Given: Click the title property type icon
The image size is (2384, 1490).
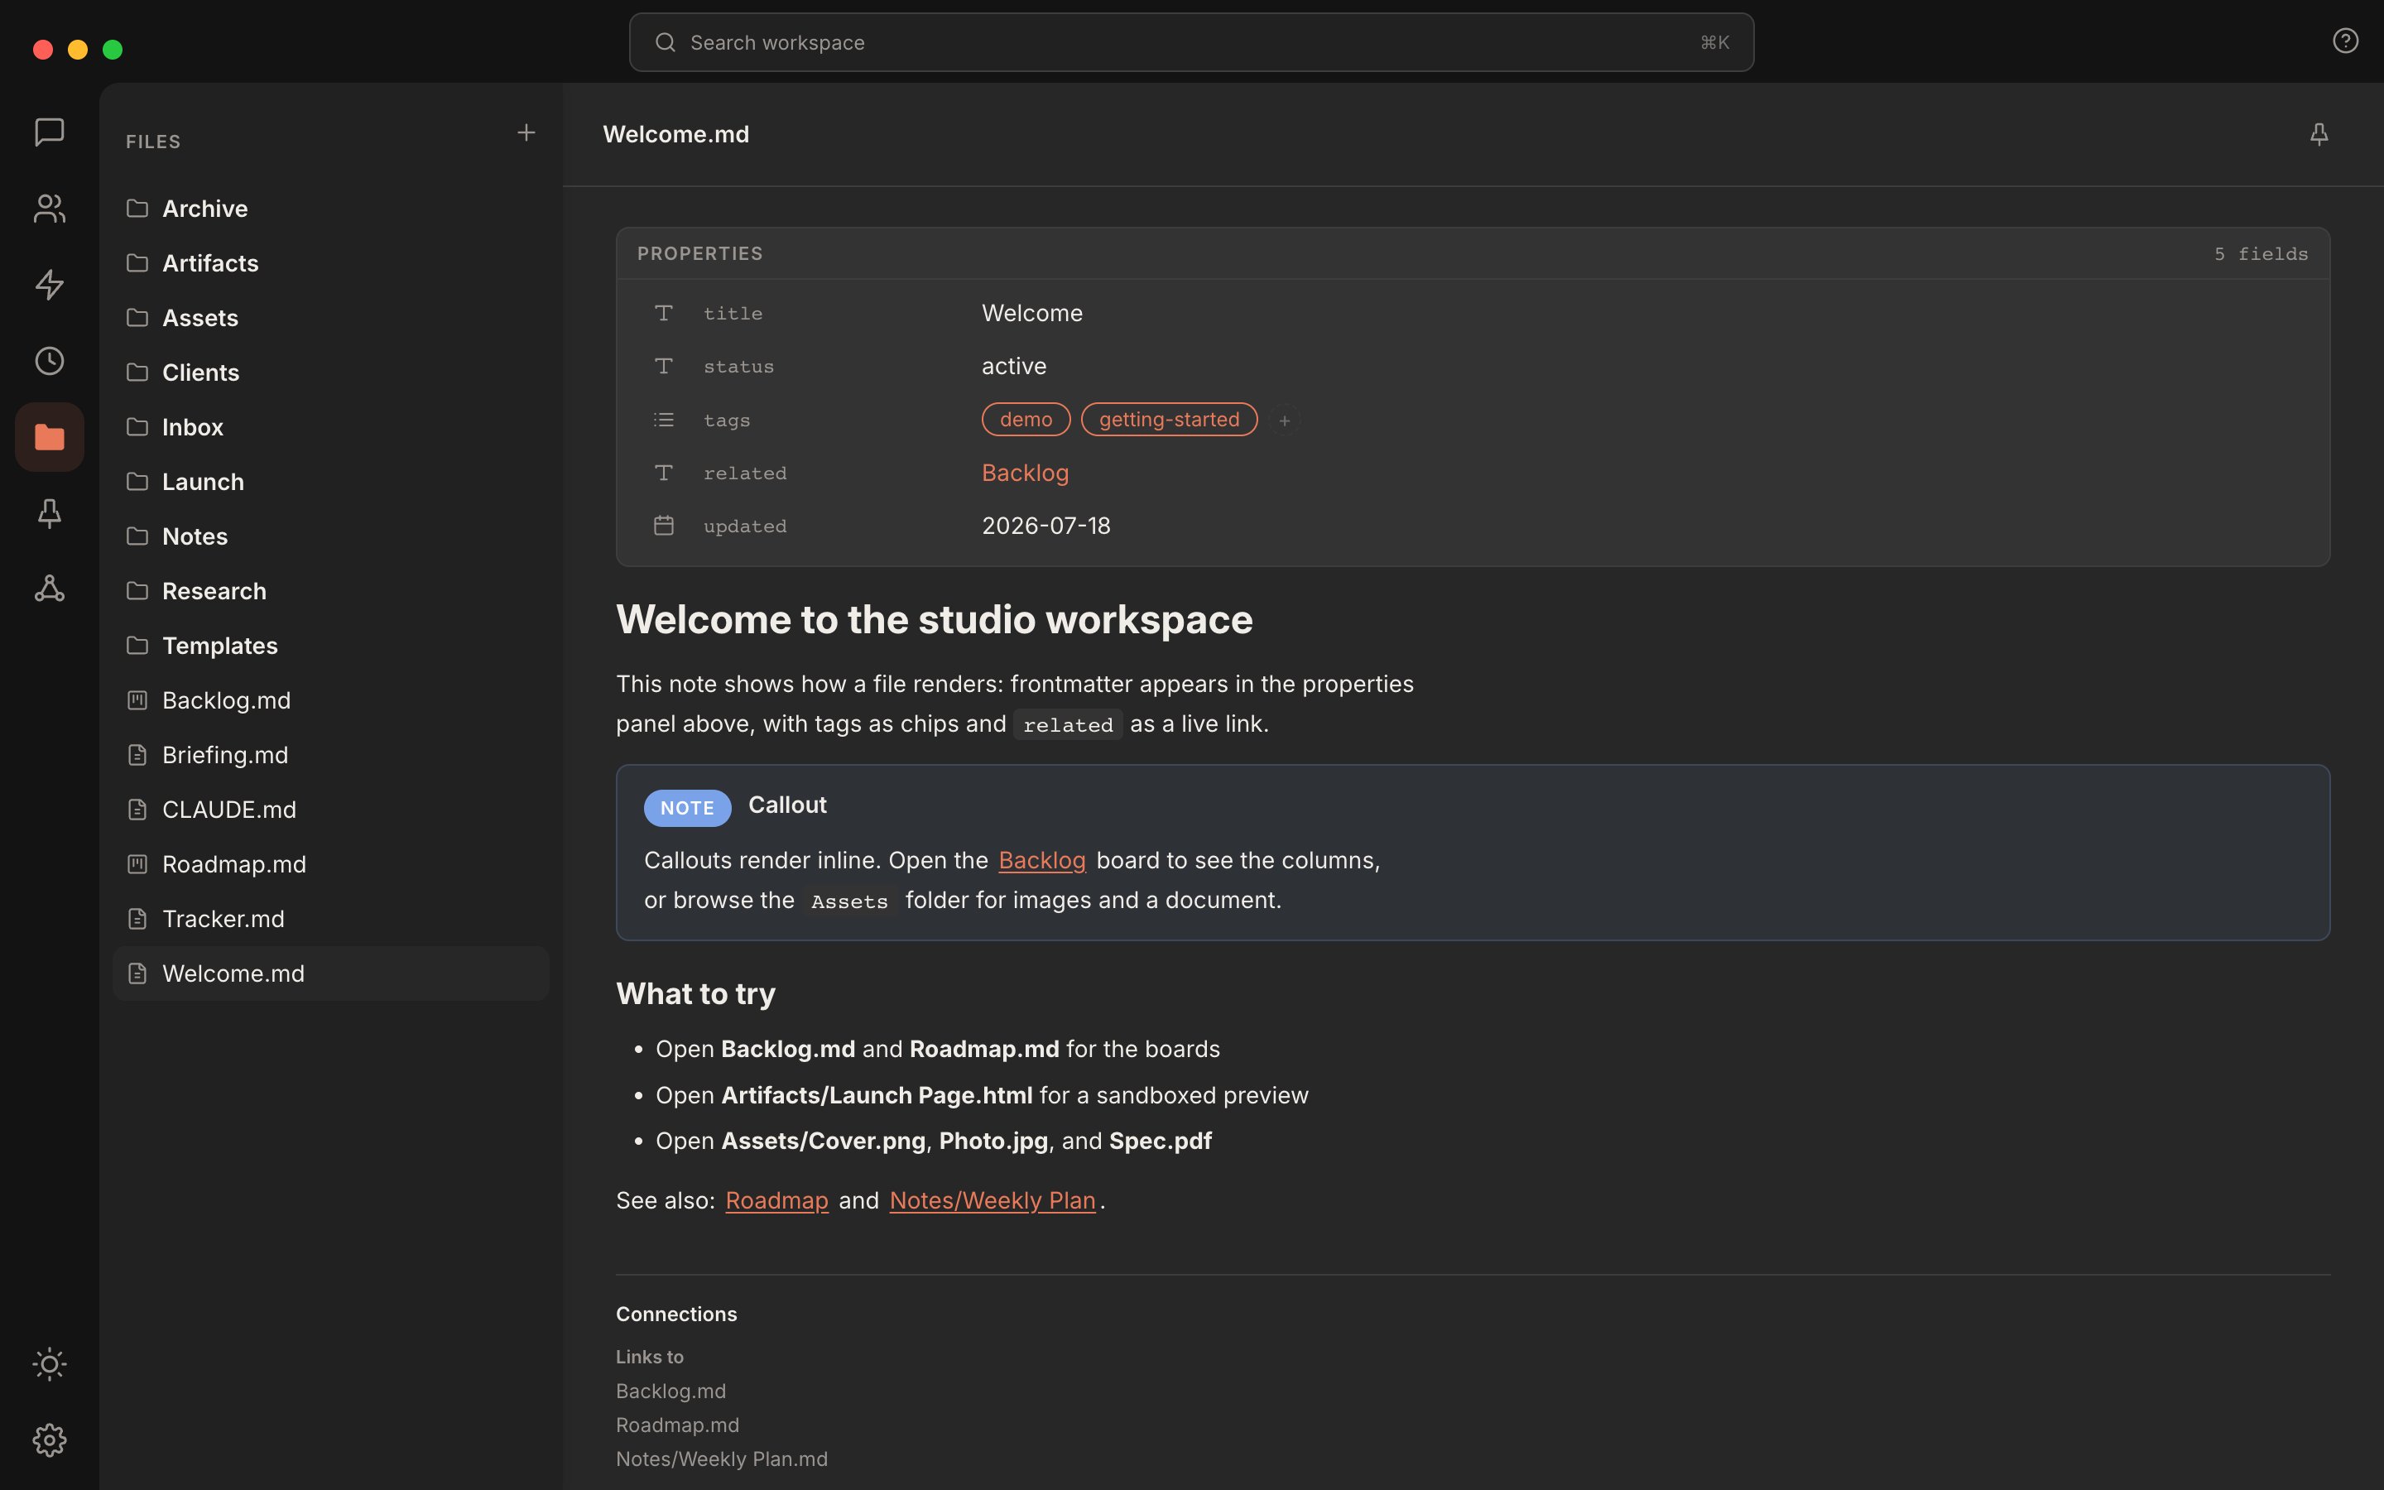Looking at the screenshot, I should click(x=664, y=312).
